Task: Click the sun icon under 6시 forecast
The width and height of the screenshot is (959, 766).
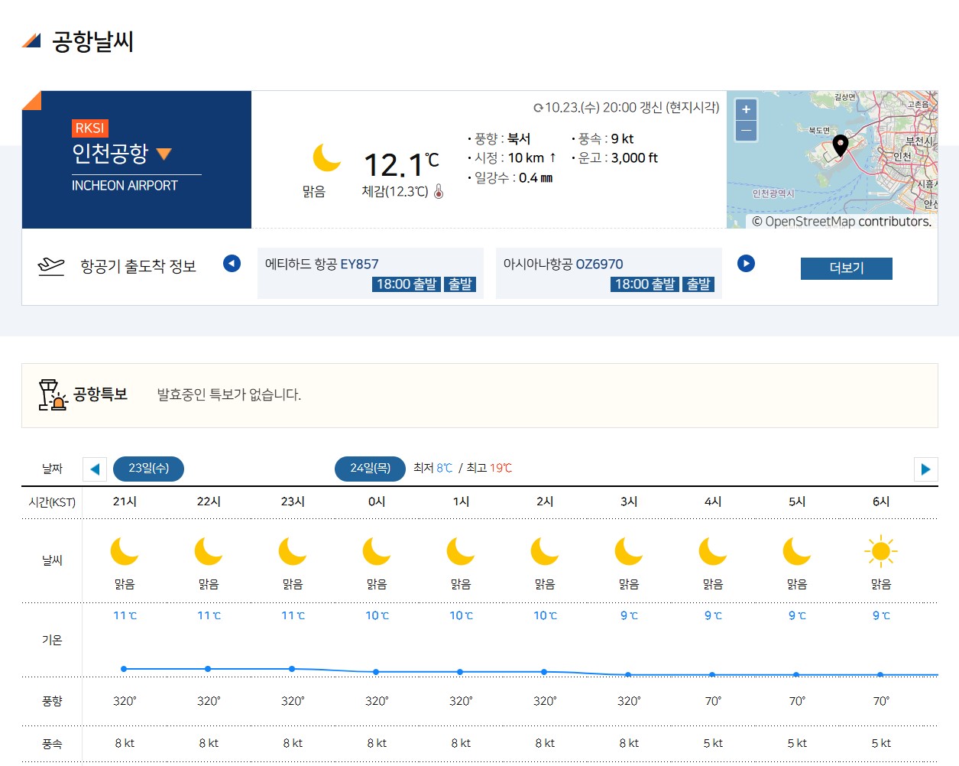Action: pyautogui.click(x=880, y=550)
